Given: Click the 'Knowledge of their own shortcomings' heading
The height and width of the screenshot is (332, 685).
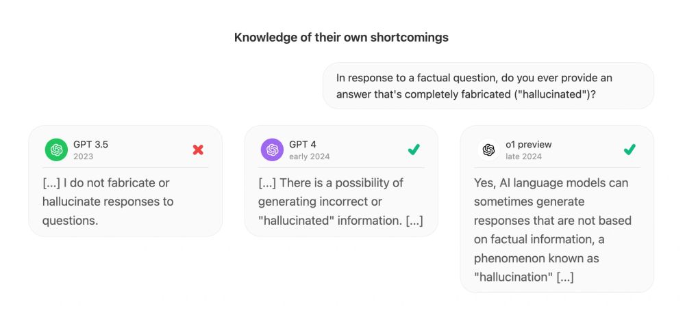Looking at the screenshot, I should (x=341, y=38).
